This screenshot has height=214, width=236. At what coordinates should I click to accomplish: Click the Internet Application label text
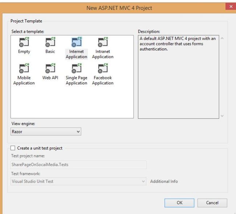click(76, 54)
